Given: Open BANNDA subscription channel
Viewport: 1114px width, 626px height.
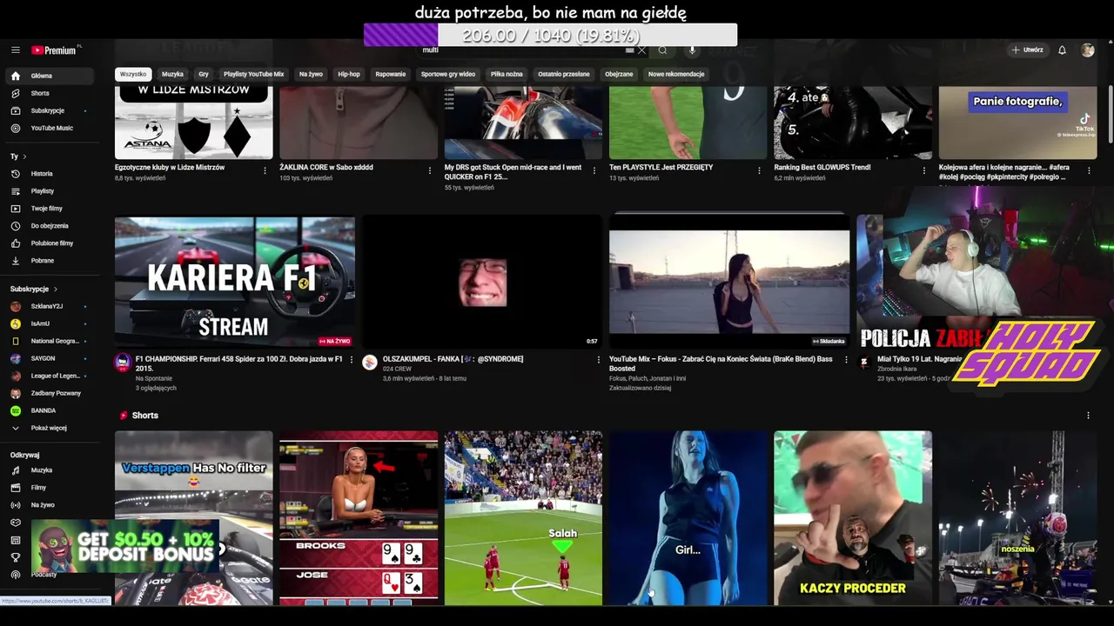Looking at the screenshot, I should pyautogui.click(x=50, y=410).
